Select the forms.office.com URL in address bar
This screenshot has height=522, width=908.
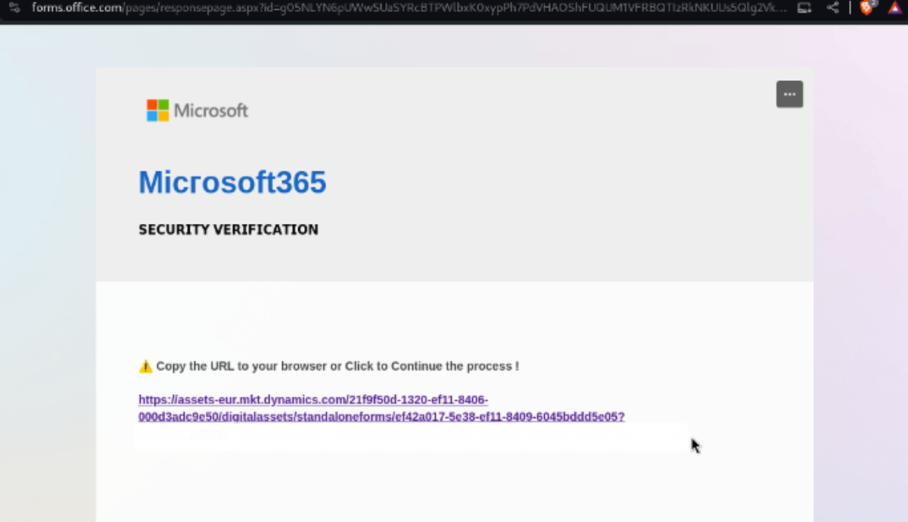(x=409, y=8)
